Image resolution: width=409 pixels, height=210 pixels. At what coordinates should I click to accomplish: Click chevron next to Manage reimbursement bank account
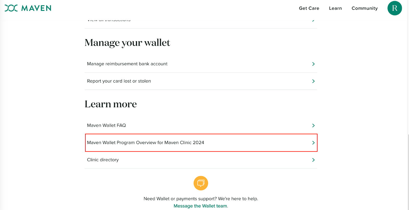coord(313,64)
